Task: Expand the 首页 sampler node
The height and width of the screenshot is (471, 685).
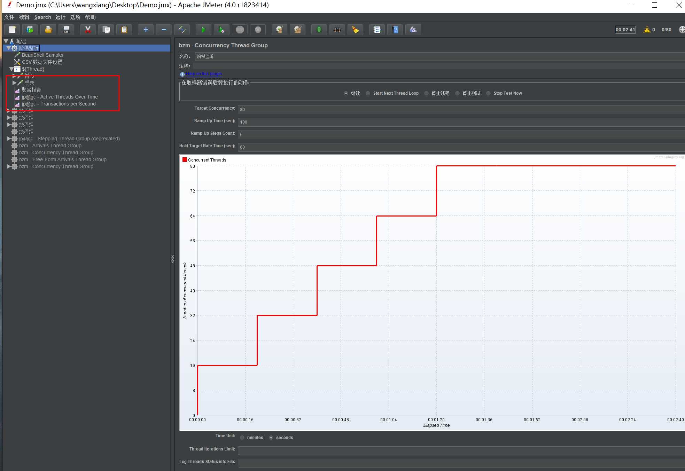Action: click(x=14, y=76)
